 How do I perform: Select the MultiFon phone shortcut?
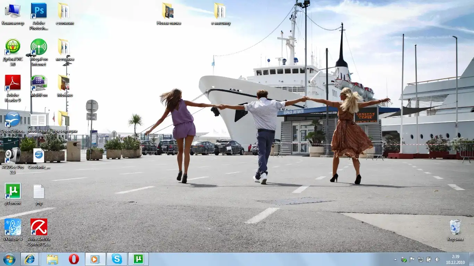point(39,83)
